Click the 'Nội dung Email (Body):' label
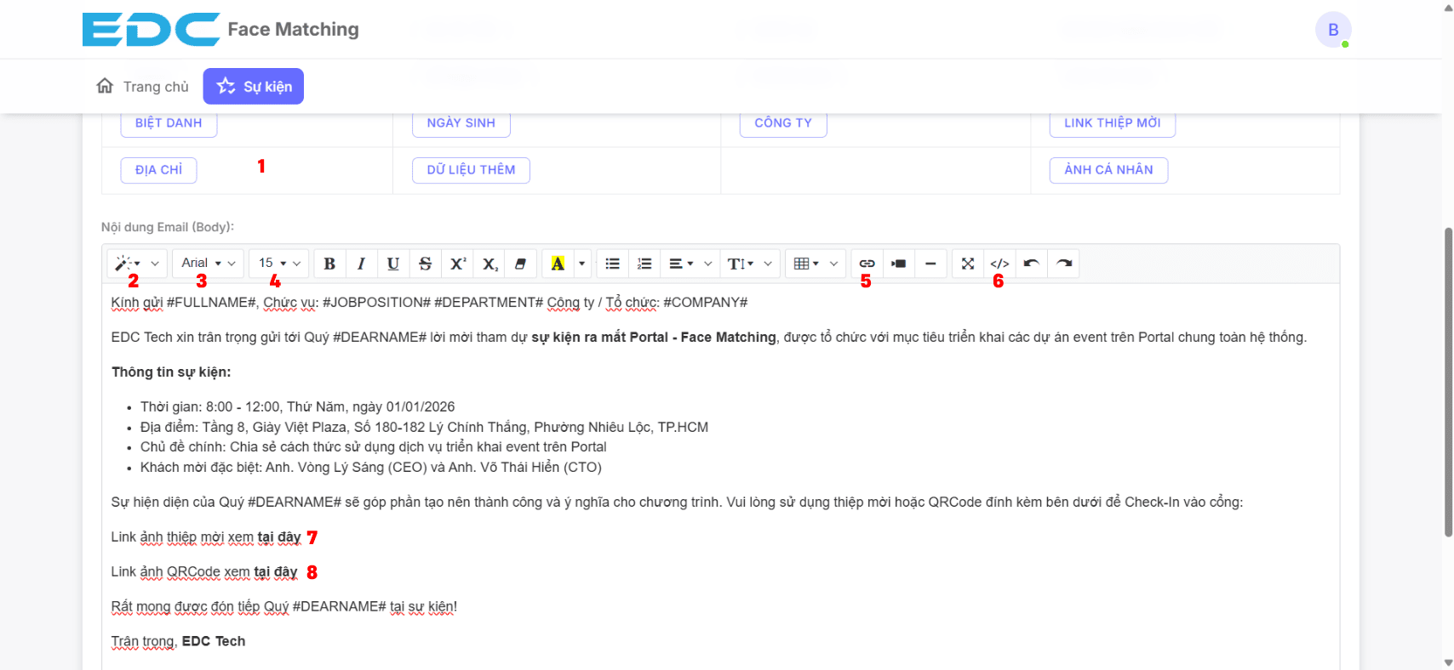The width and height of the screenshot is (1454, 670). pyautogui.click(x=168, y=227)
